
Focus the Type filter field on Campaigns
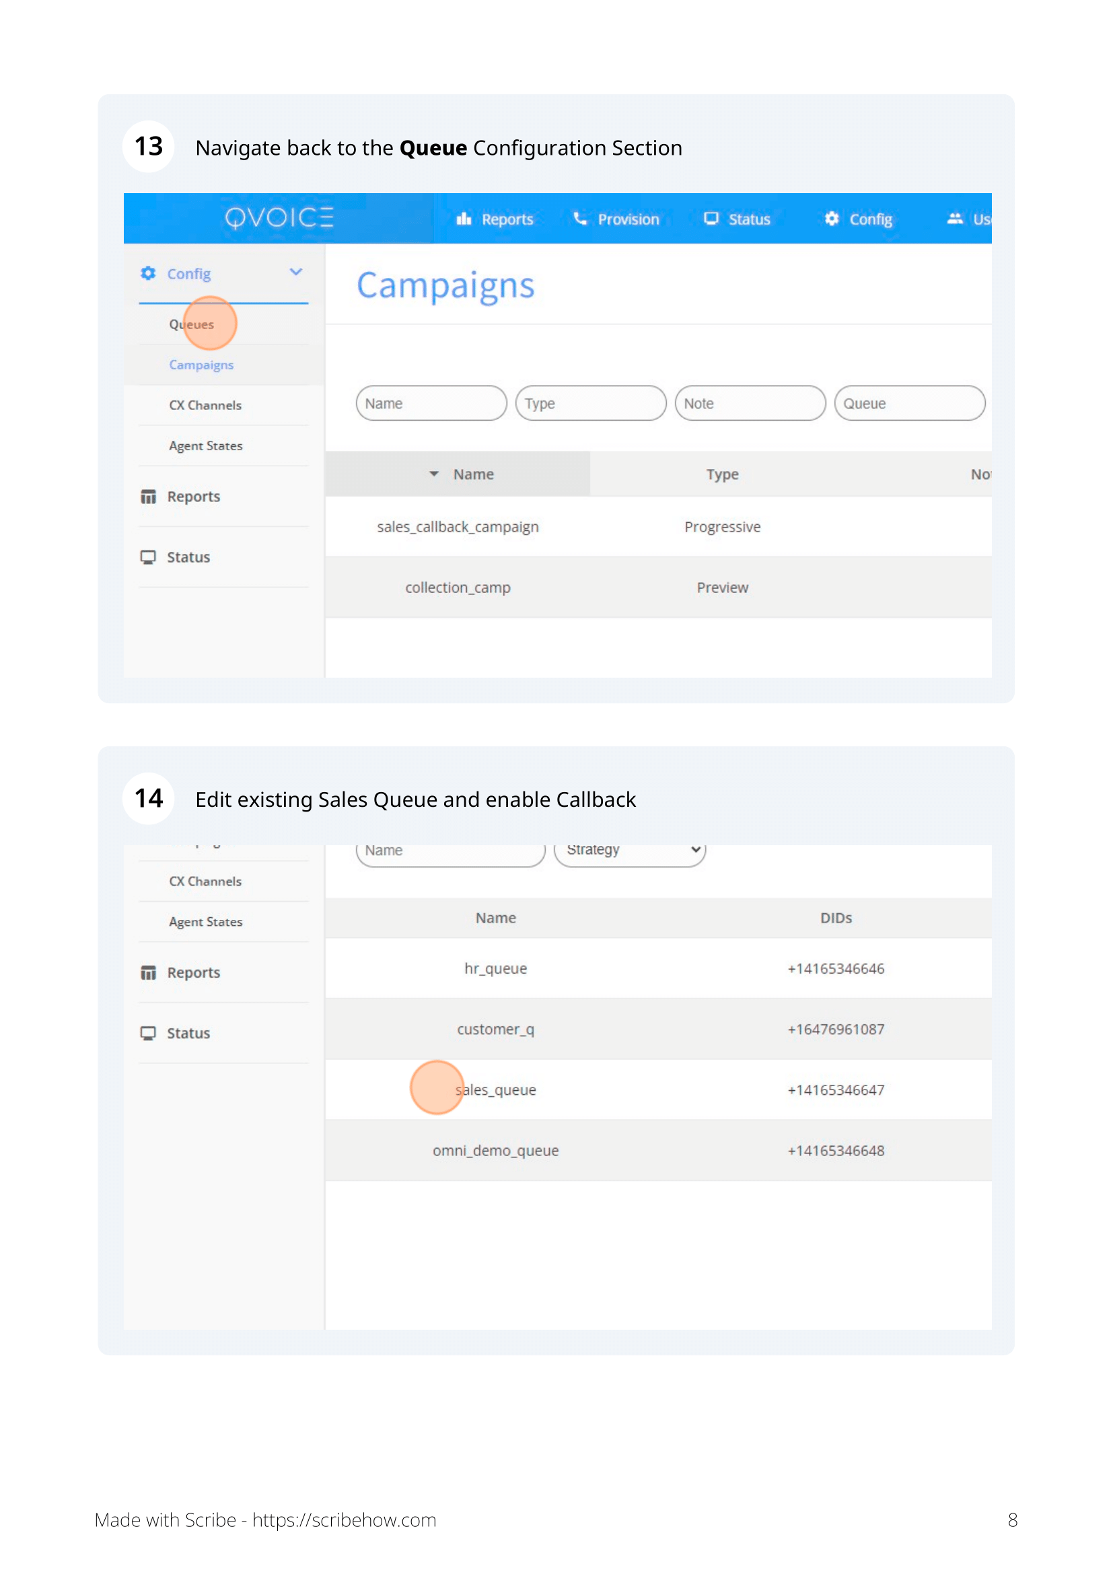(591, 403)
